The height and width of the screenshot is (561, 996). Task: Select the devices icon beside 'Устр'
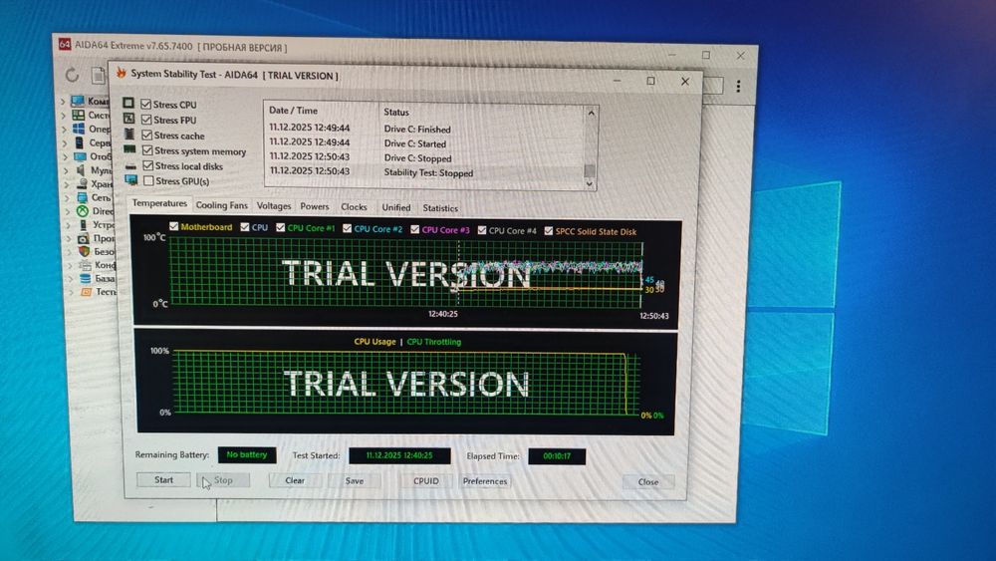(83, 224)
